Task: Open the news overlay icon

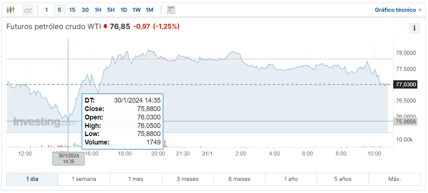Action: (171, 10)
